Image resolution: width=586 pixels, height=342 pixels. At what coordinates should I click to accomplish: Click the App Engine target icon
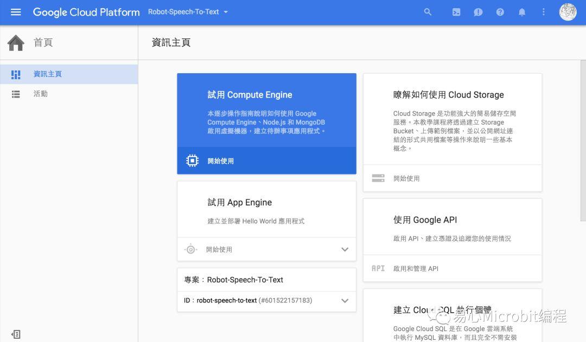coord(190,249)
